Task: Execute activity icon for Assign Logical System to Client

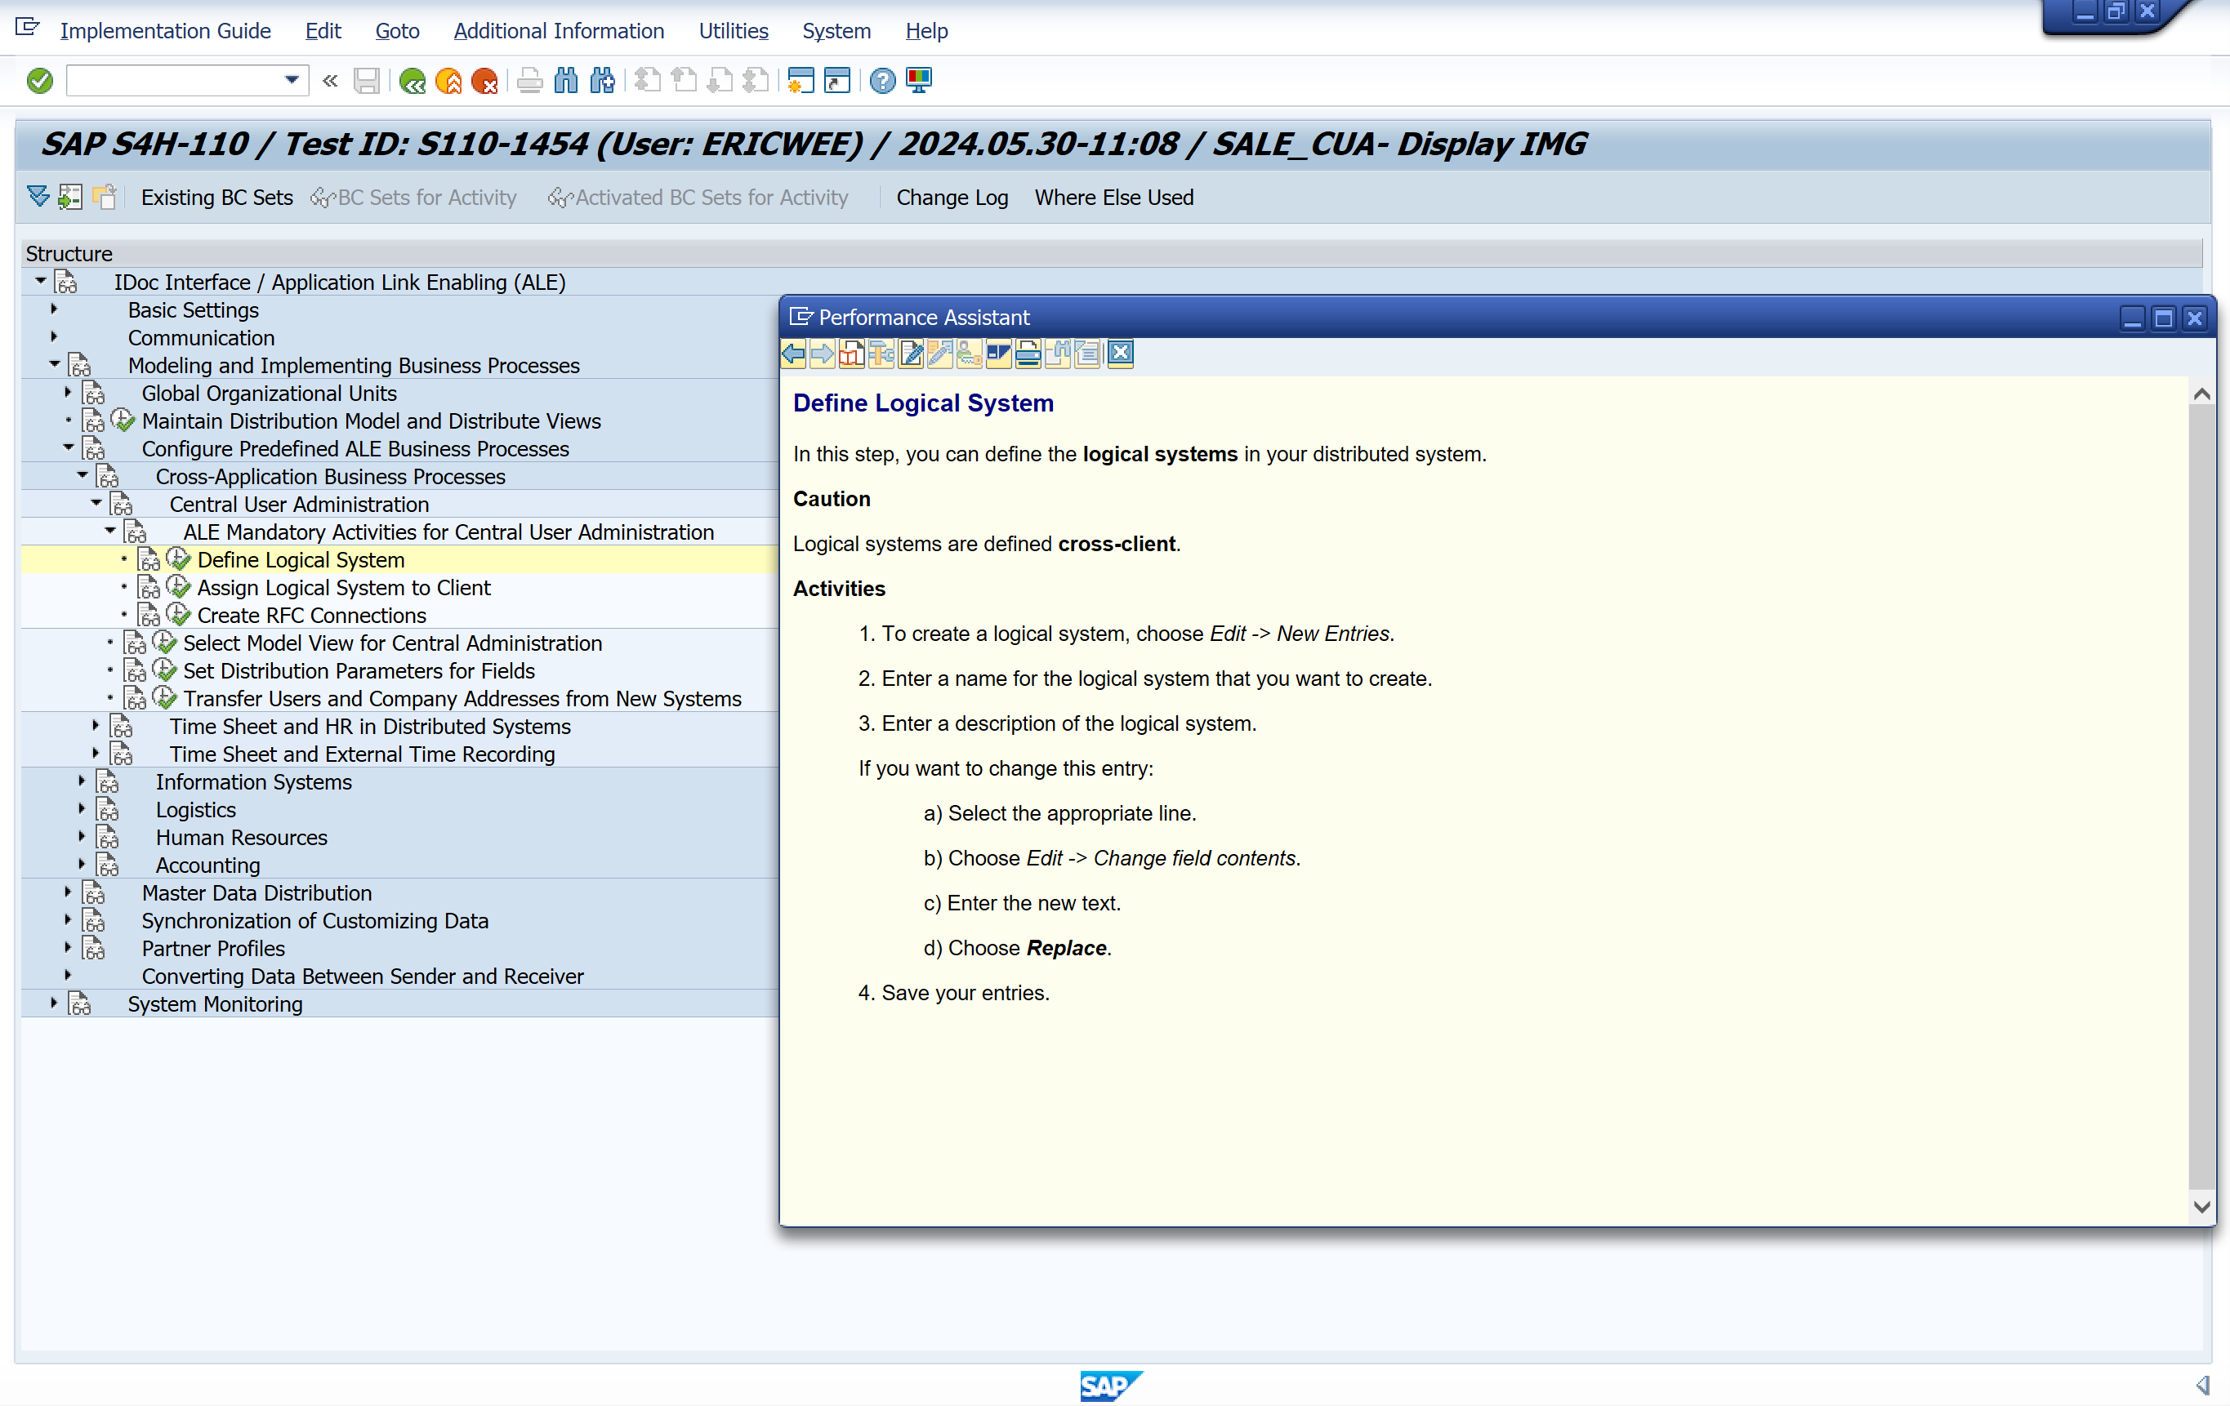Action: tap(179, 587)
